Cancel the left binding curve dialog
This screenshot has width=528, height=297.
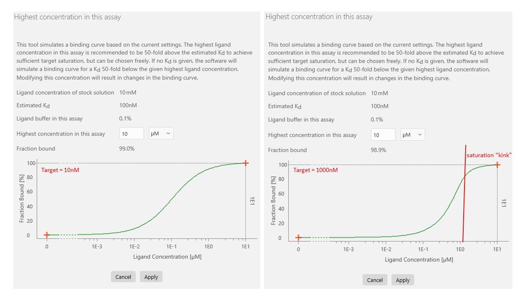[123, 276]
